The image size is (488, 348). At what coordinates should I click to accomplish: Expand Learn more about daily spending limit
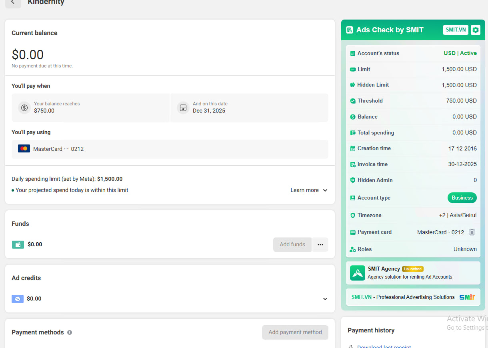(x=309, y=190)
